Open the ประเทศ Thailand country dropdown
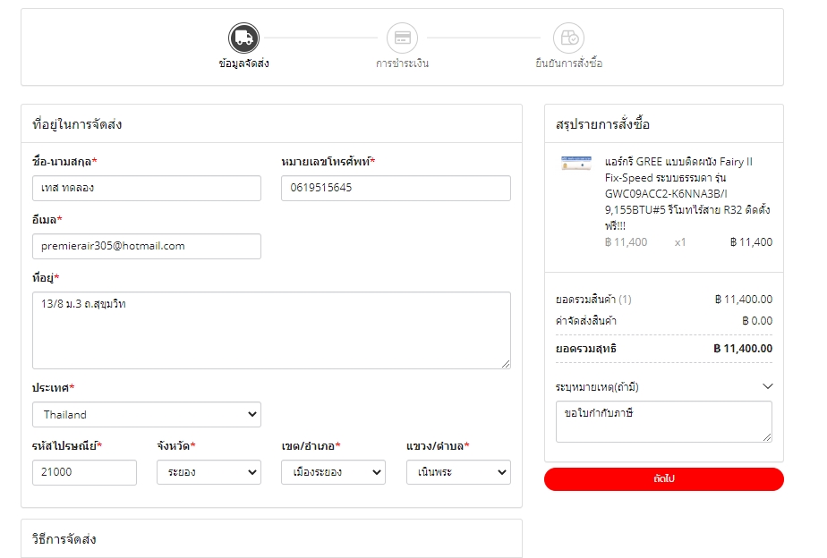The width and height of the screenshot is (827, 558). point(147,414)
